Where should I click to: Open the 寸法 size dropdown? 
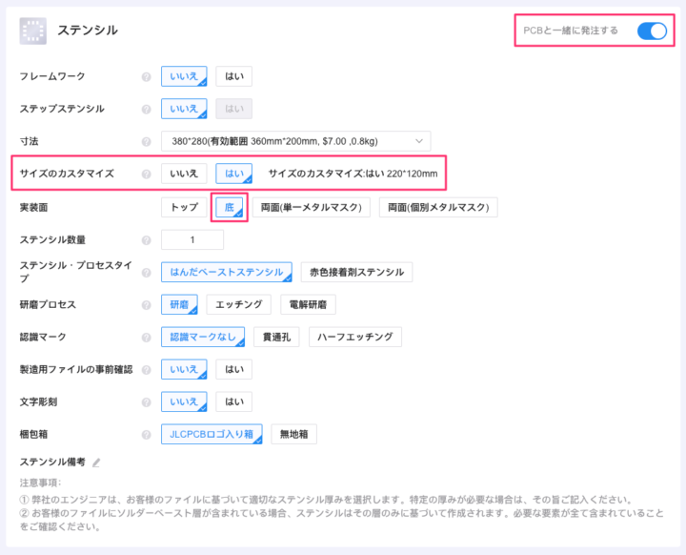295,142
